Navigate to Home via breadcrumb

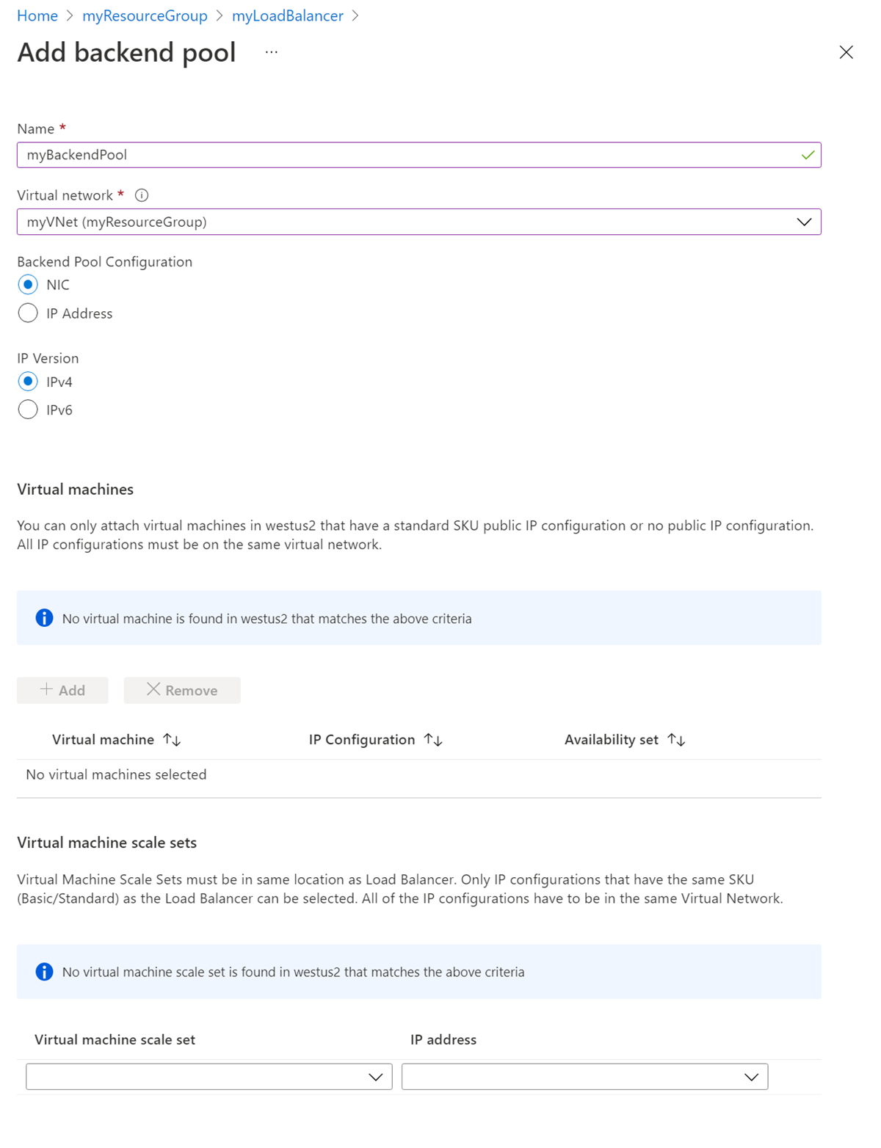point(37,15)
